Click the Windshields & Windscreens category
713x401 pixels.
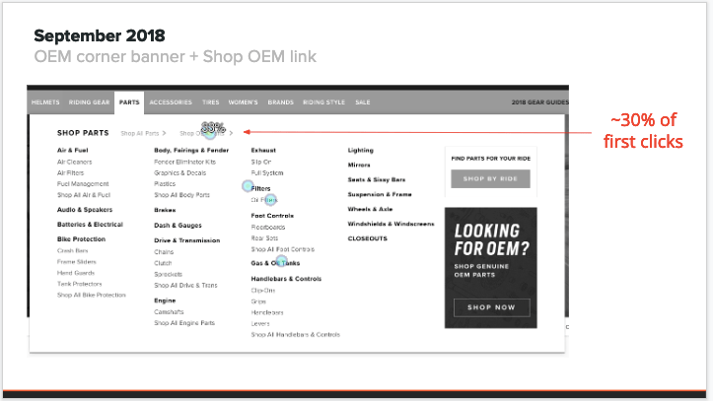click(x=391, y=224)
